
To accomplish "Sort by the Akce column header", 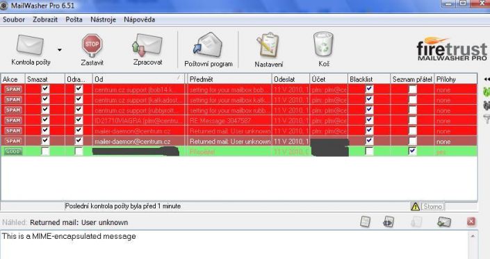I will (x=13, y=79).
